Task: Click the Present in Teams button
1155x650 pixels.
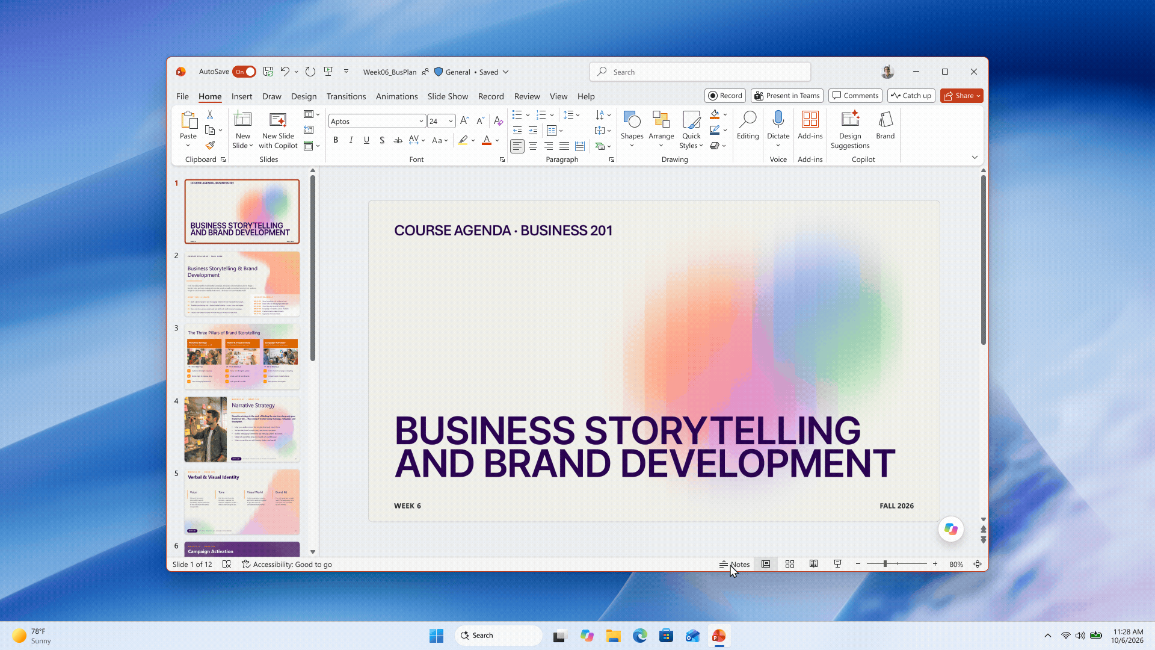Action: click(x=786, y=96)
